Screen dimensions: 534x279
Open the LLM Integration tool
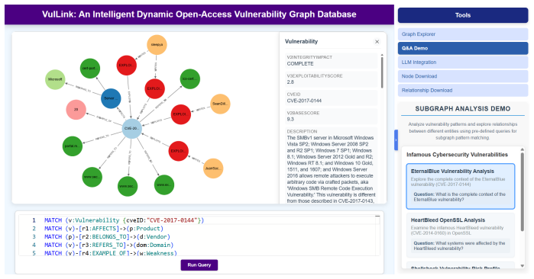pyautogui.click(x=463, y=63)
